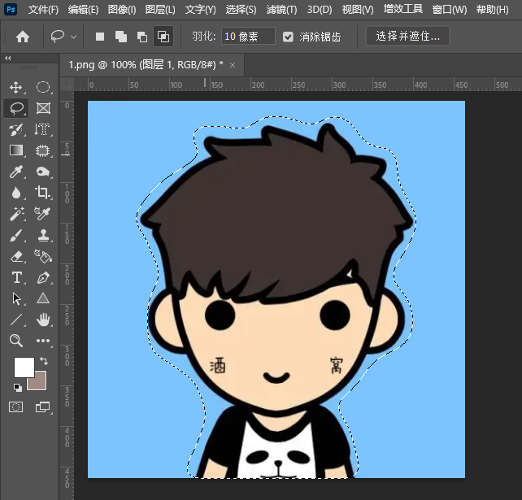Viewport: 522px width, 500px height.
Task: Choose Add to Selection mode
Action: 121,37
